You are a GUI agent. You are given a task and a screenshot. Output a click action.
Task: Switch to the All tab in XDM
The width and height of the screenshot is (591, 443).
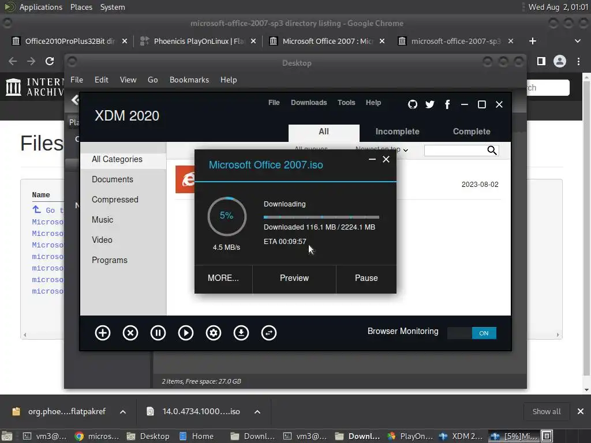click(324, 132)
